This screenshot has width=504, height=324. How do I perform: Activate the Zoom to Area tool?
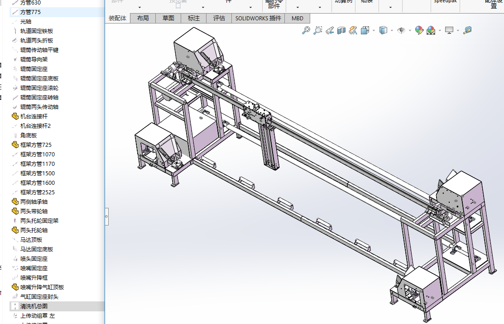[318, 30]
